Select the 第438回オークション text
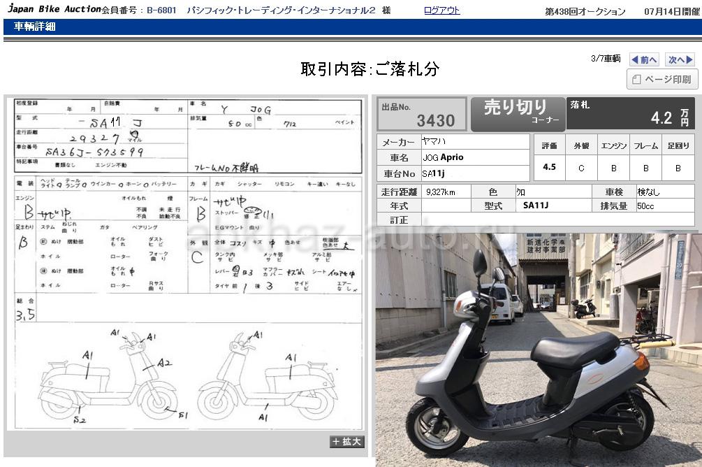 tap(585, 12)
